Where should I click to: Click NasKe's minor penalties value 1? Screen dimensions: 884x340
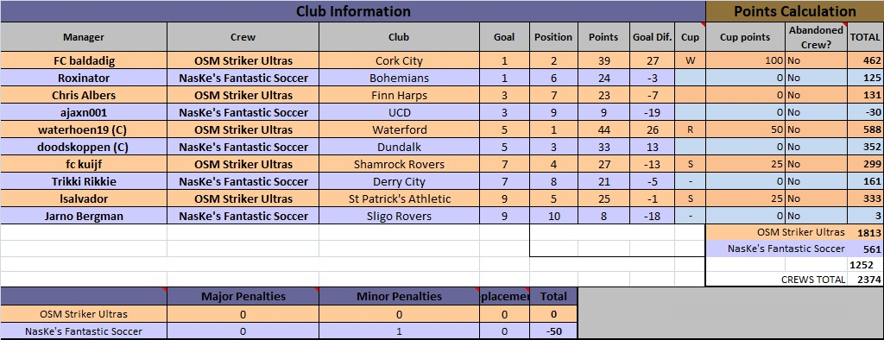point(399,331)
